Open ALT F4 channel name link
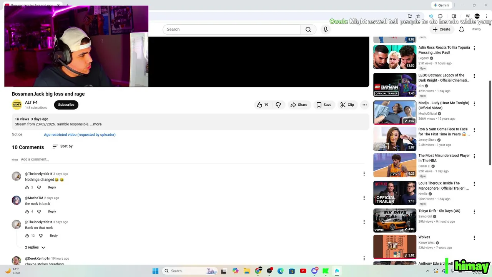492x277 pixels. point(31,102)
